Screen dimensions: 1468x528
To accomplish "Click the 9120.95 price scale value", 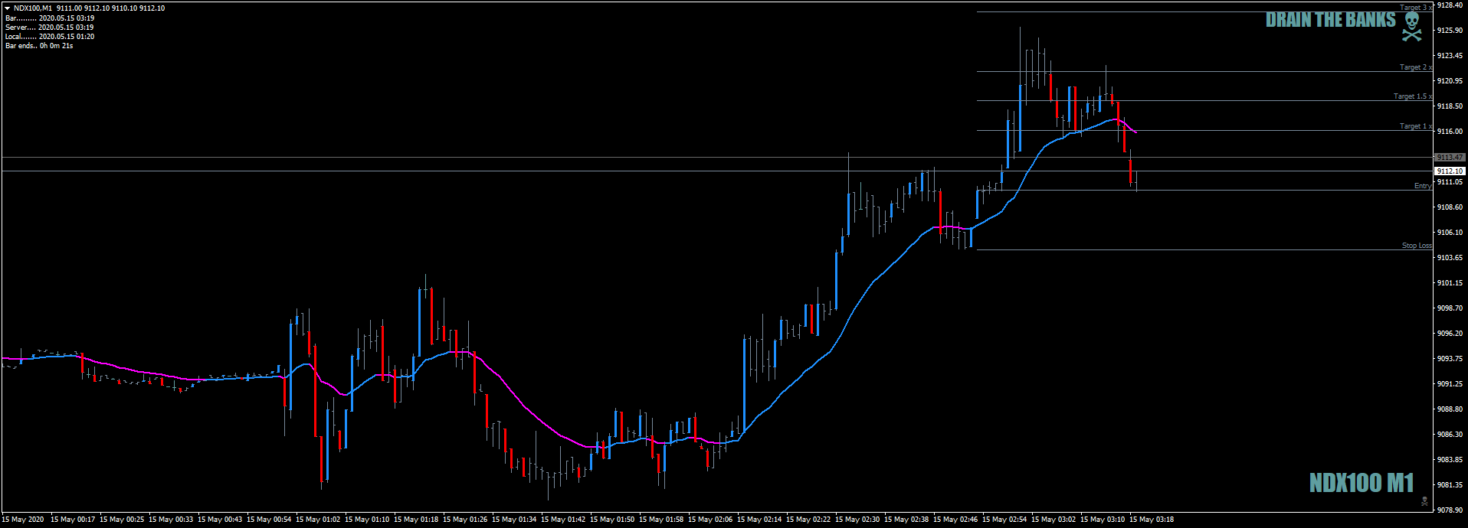I will 1450,80.
